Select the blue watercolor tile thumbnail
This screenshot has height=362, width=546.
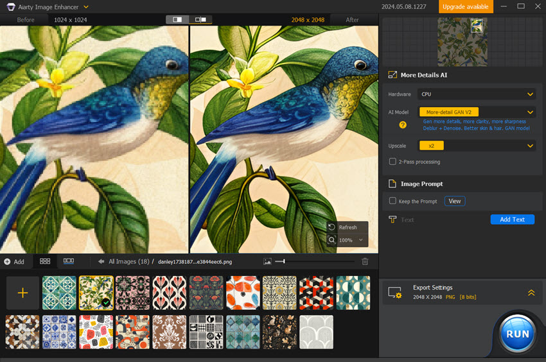point(243,332)
